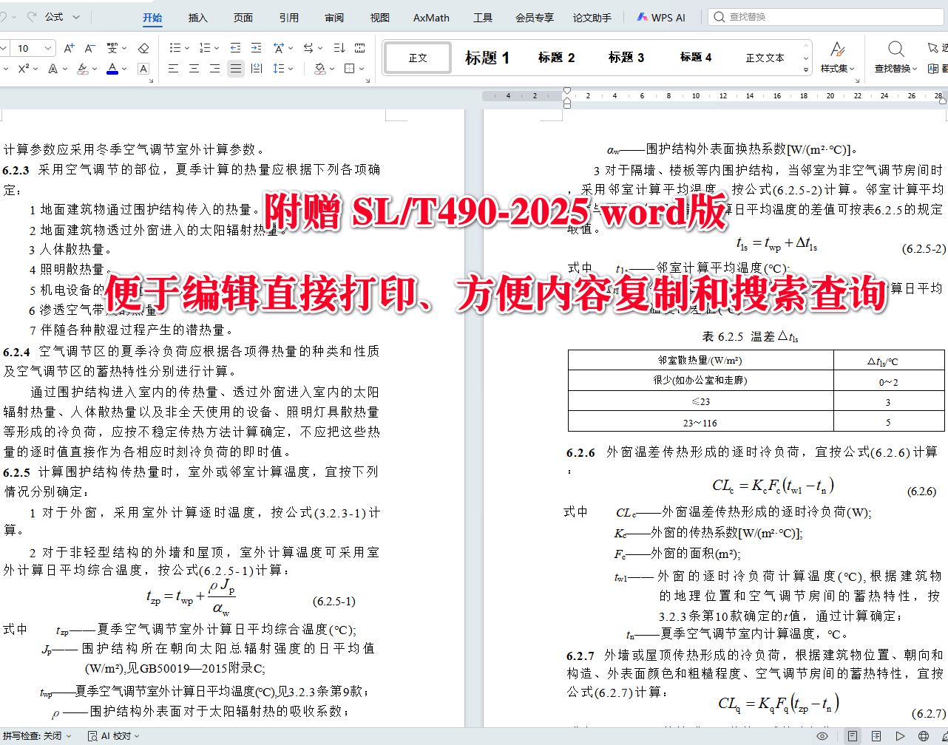
Task: Open the 视图 tab
Action: (x=380, y=18)
